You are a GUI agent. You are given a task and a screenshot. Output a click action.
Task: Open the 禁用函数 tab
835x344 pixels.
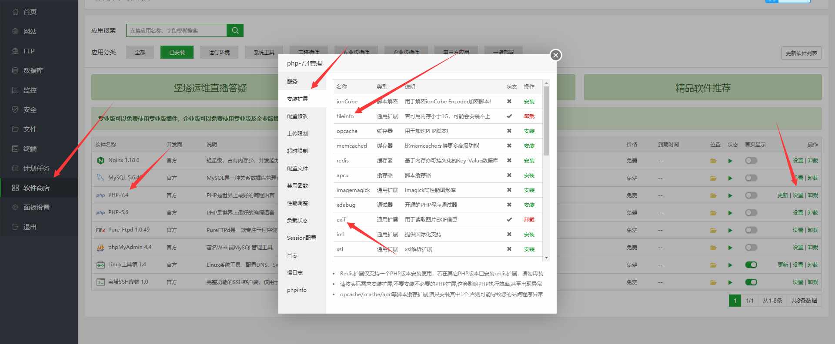click(x=302, y=185)
